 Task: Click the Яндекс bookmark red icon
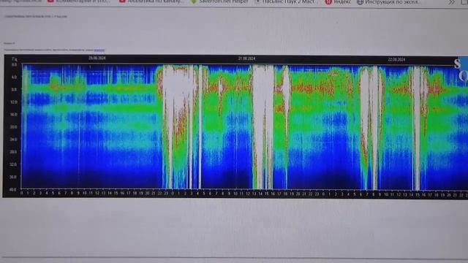[x=328, y=1]
